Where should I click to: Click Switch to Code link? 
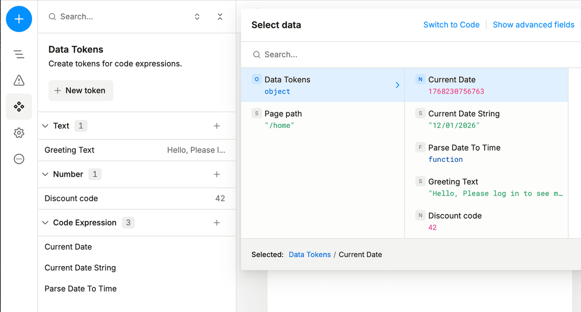pos(451,25)
